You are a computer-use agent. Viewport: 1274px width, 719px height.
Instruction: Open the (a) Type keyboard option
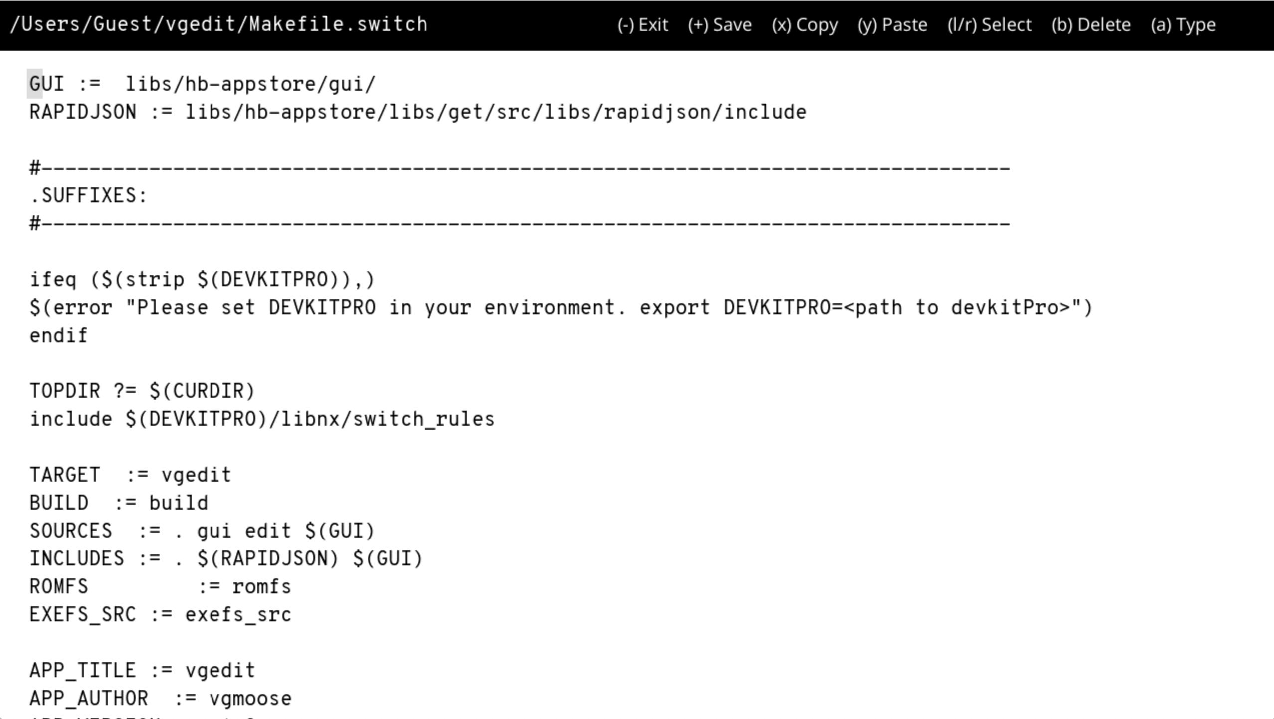coord(1183,25)
